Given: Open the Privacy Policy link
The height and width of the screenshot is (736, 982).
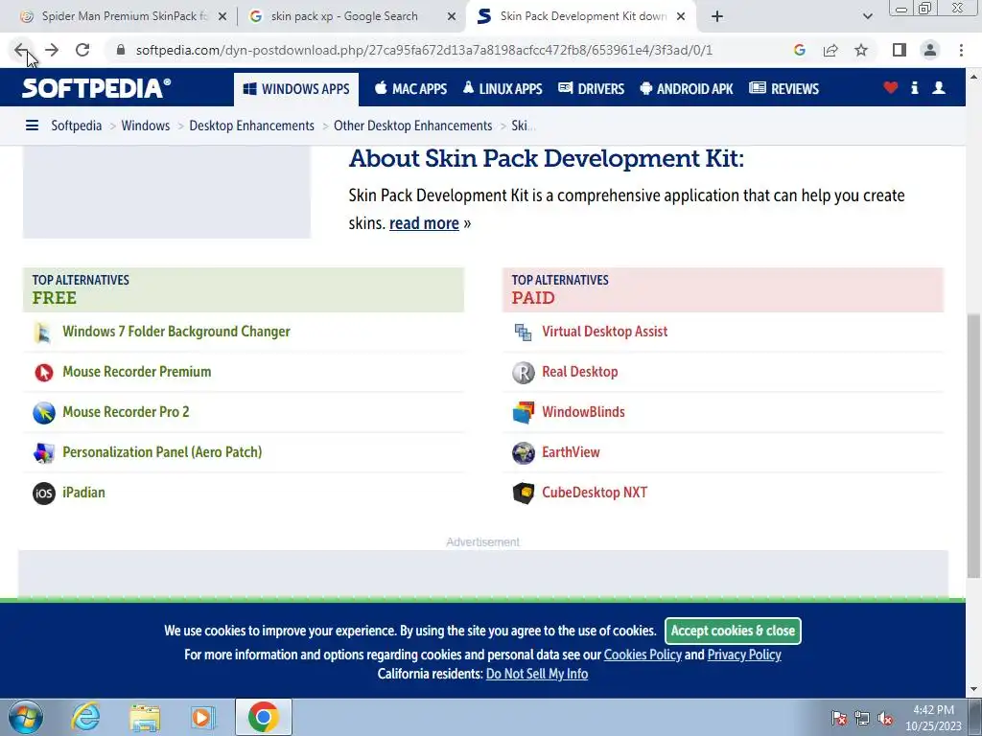Looking at the screenshot, I should pos(744,655).
